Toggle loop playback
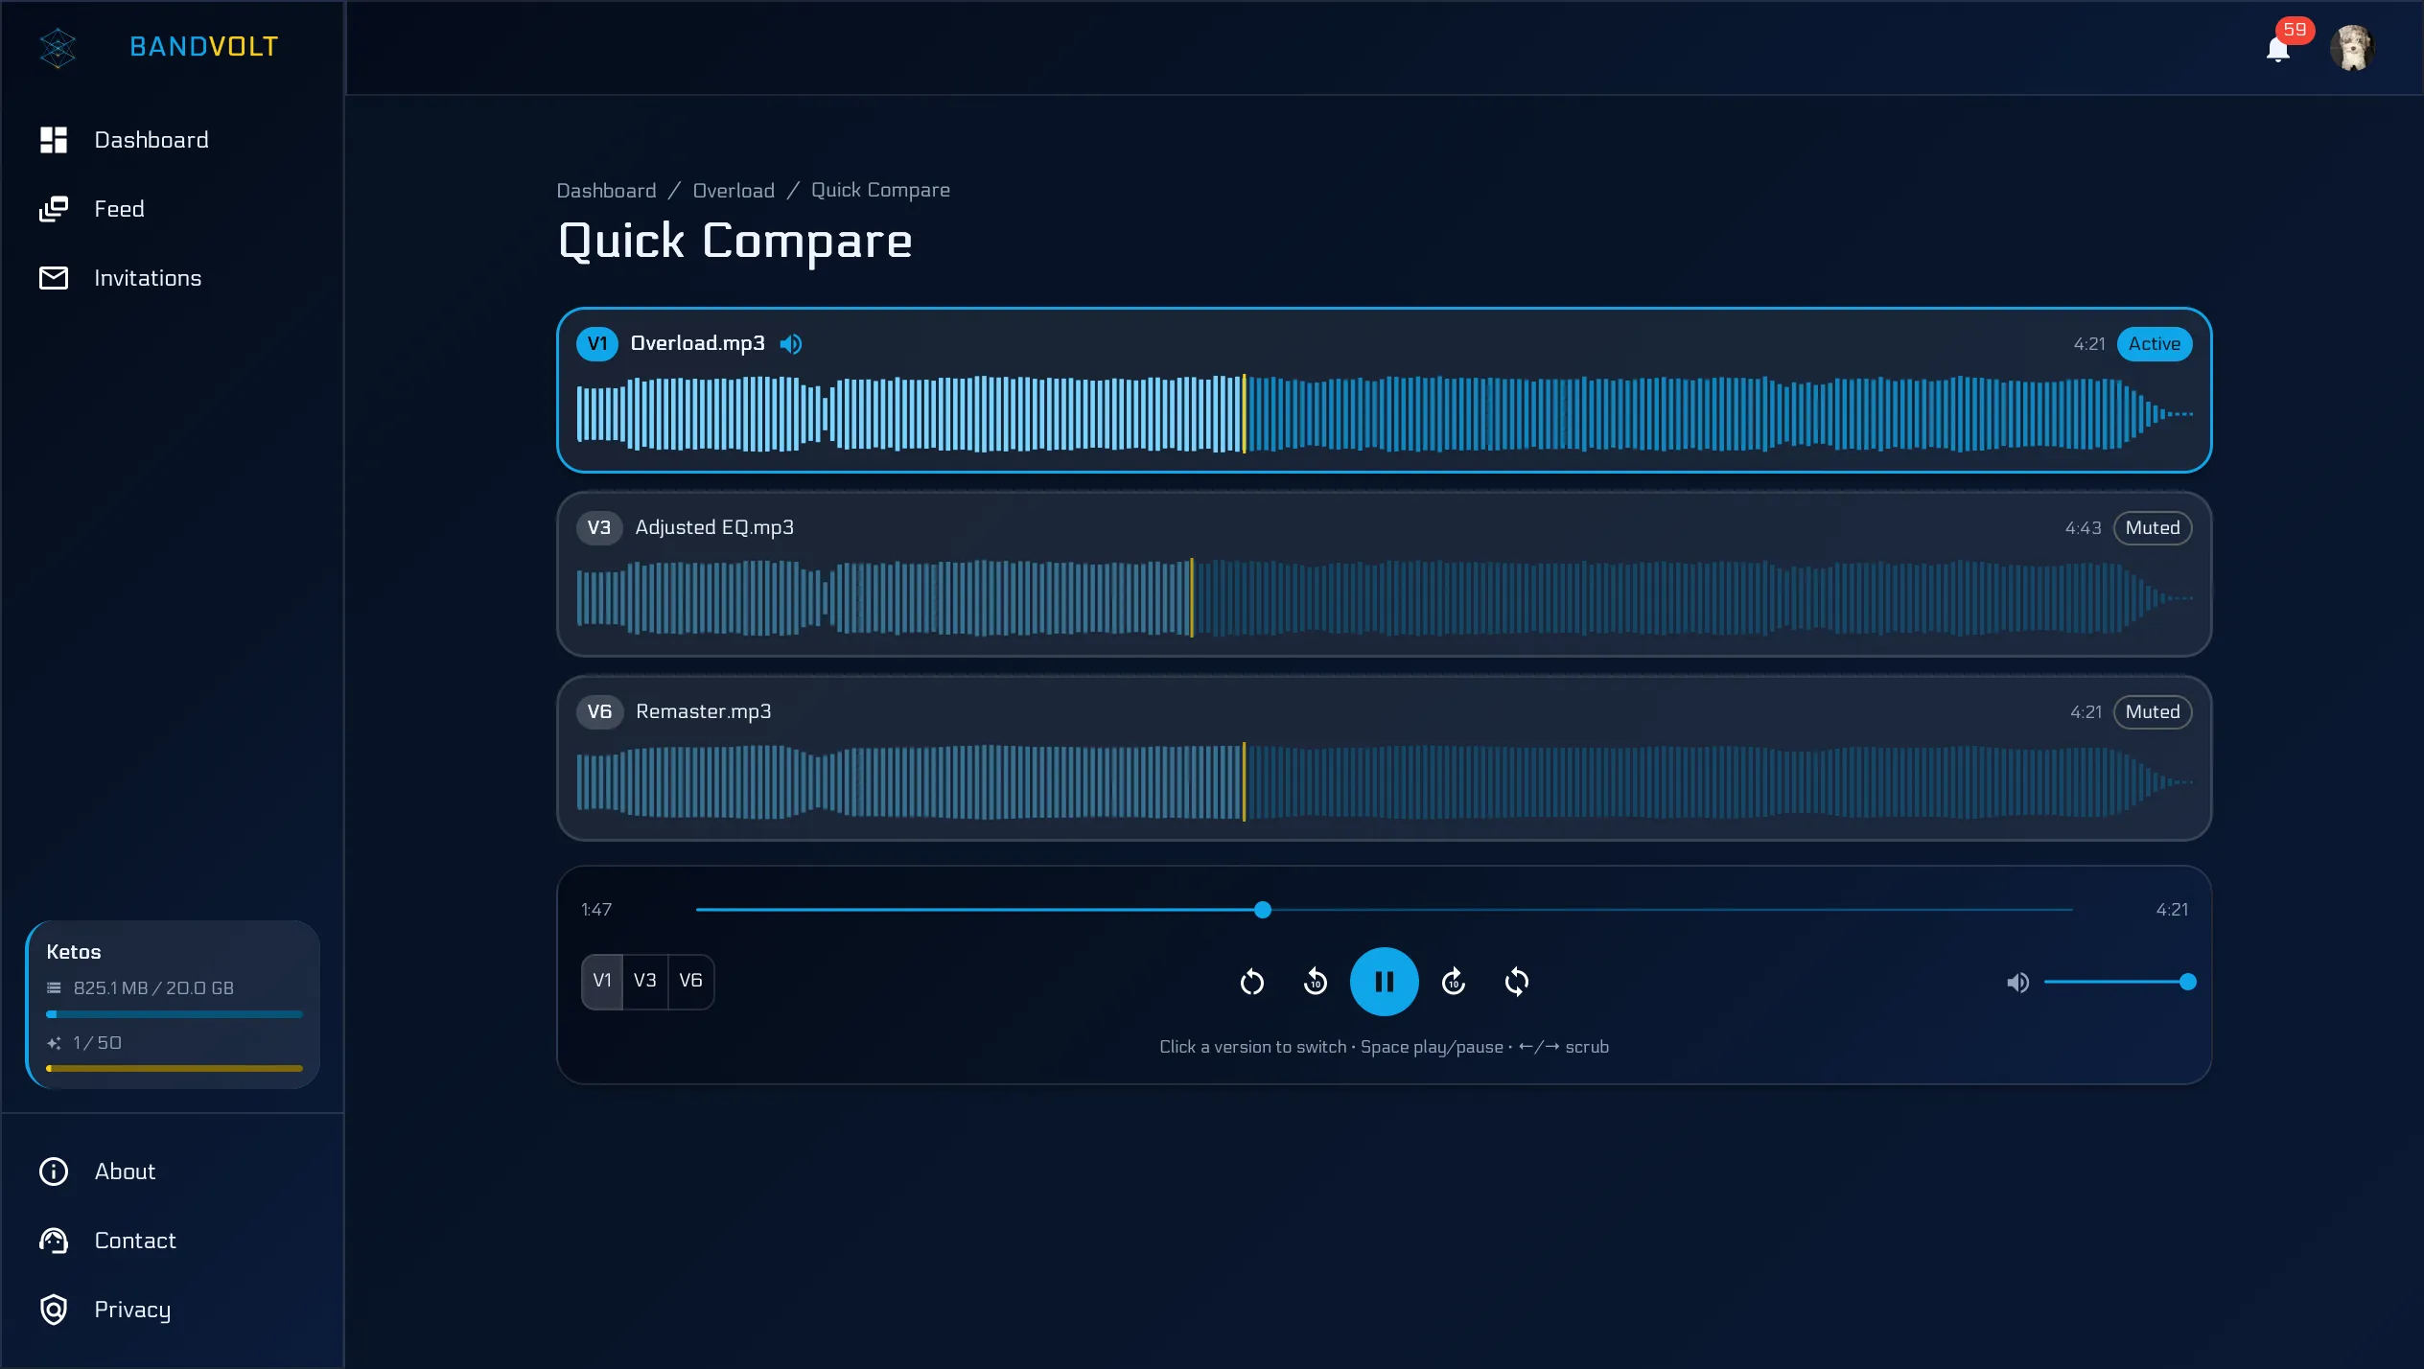This screenshot has height=1369, width=2424. pos(1517,982)
